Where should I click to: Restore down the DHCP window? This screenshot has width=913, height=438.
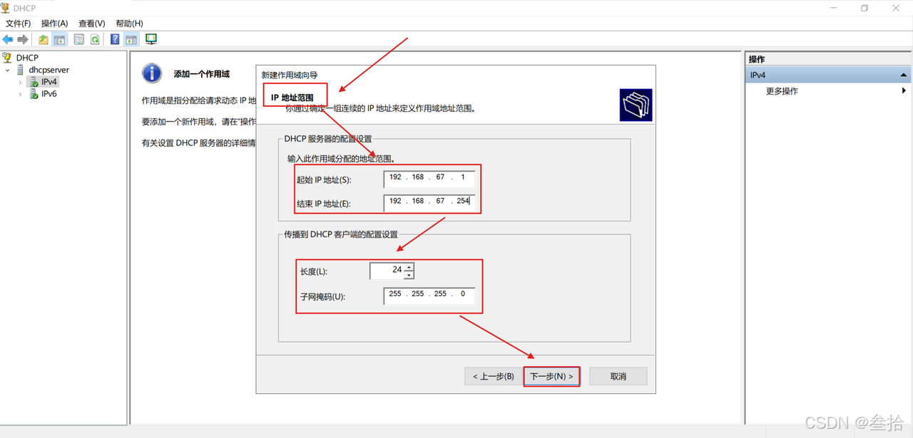864,8
